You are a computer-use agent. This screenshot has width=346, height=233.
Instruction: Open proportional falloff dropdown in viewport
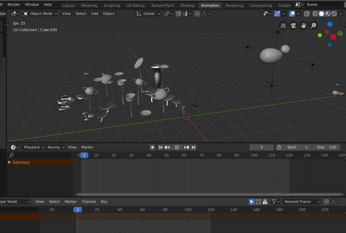(x=206, y=14)
